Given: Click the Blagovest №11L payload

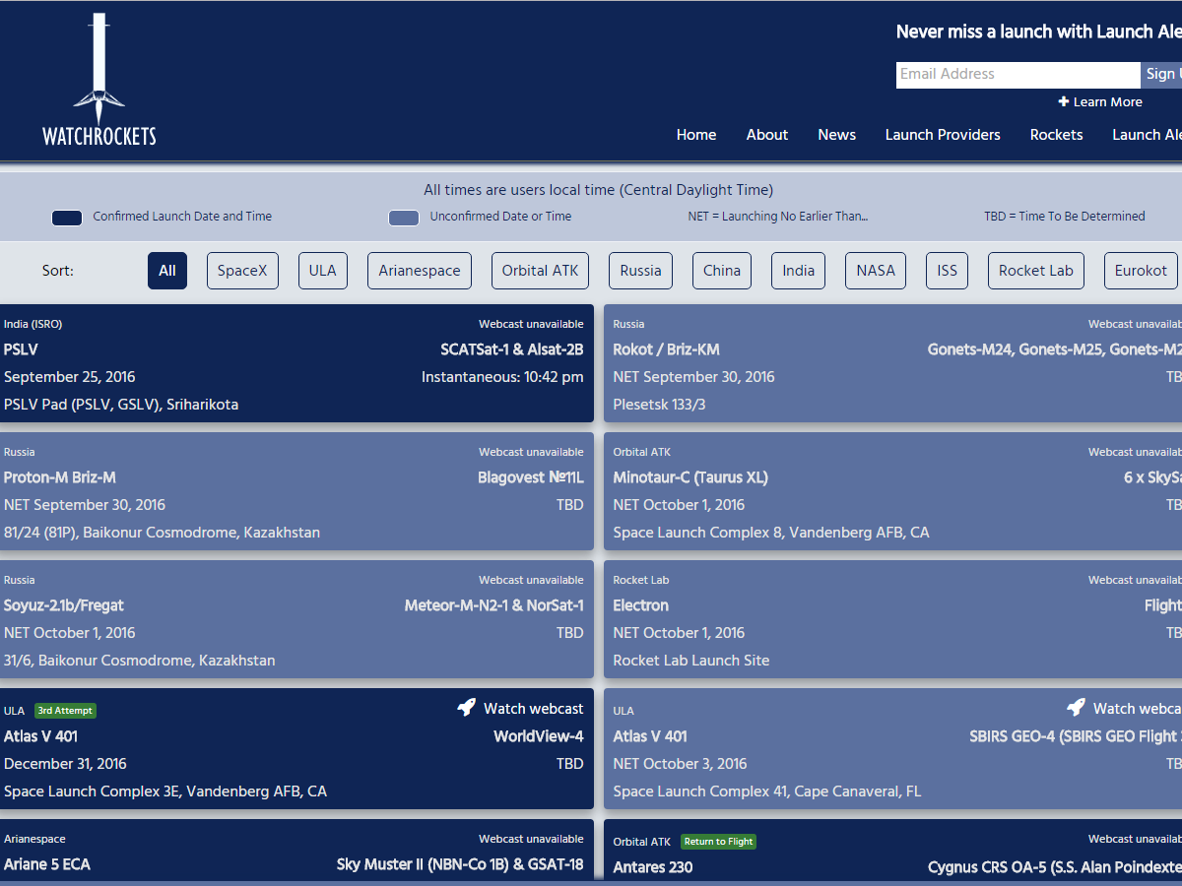Looking at the screenshot, I should click(x=531, y=477).
